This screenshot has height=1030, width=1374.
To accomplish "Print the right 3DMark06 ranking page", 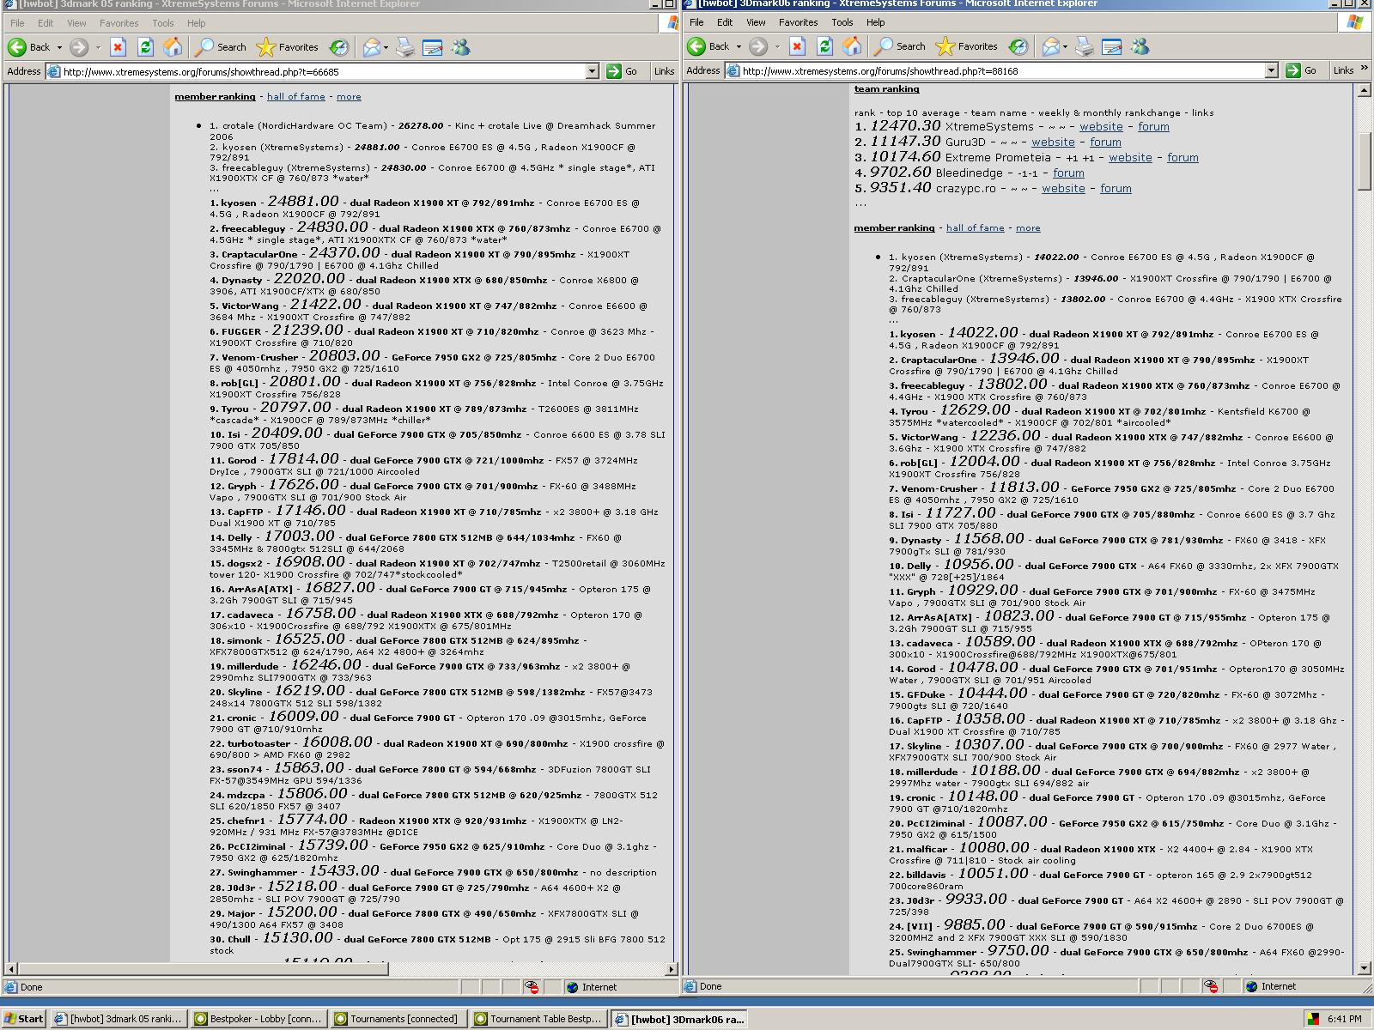I will [1084, 46].
